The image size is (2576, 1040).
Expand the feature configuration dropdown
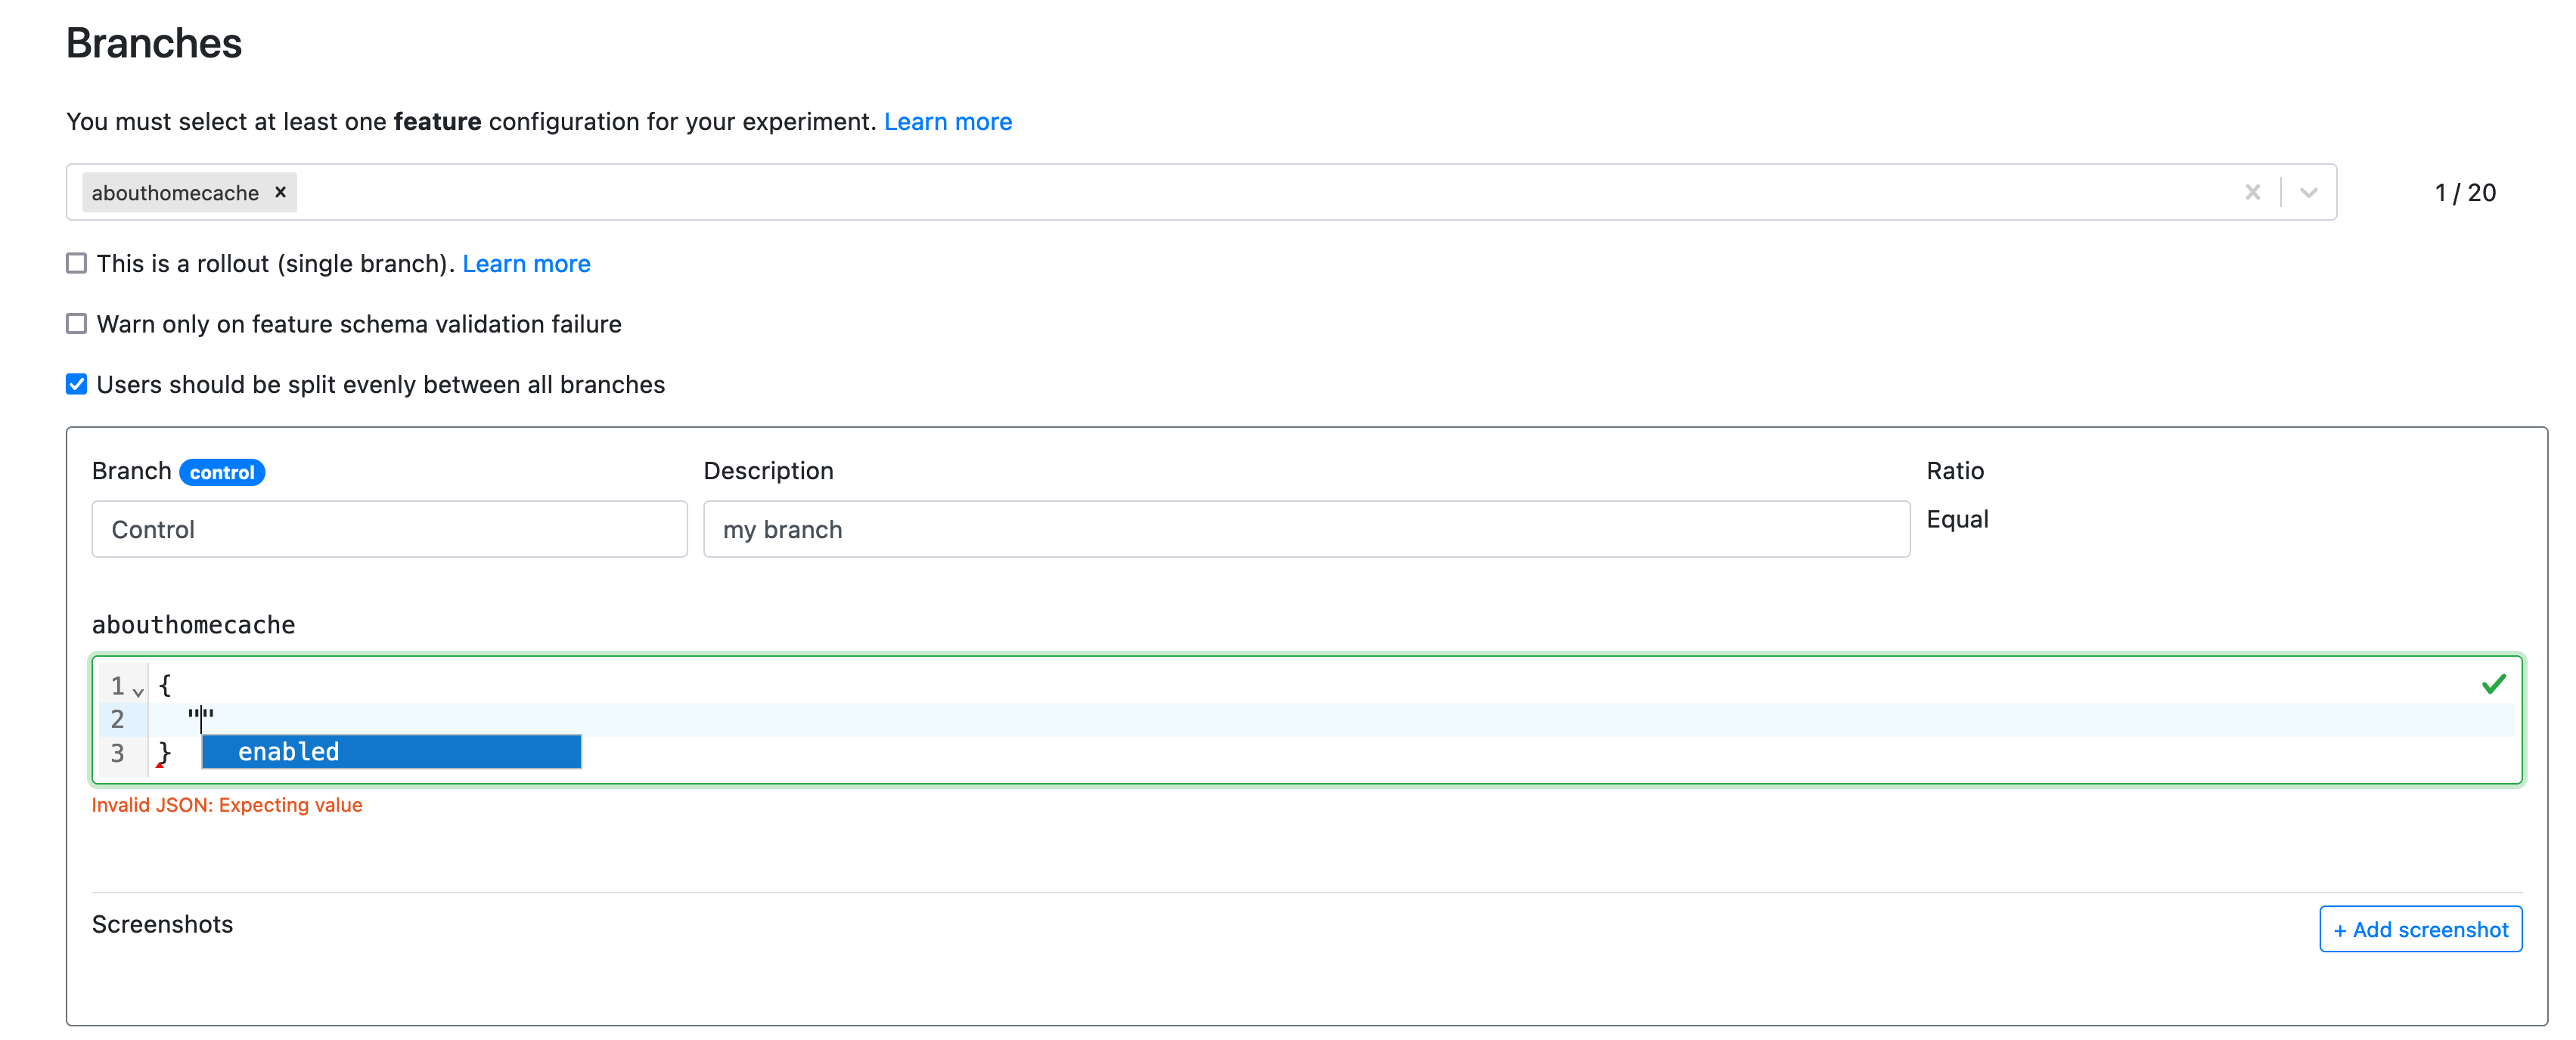[2308, 192]
